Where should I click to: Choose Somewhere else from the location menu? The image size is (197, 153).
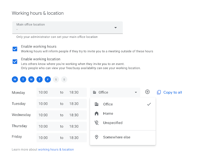click(x=123, y=137)
